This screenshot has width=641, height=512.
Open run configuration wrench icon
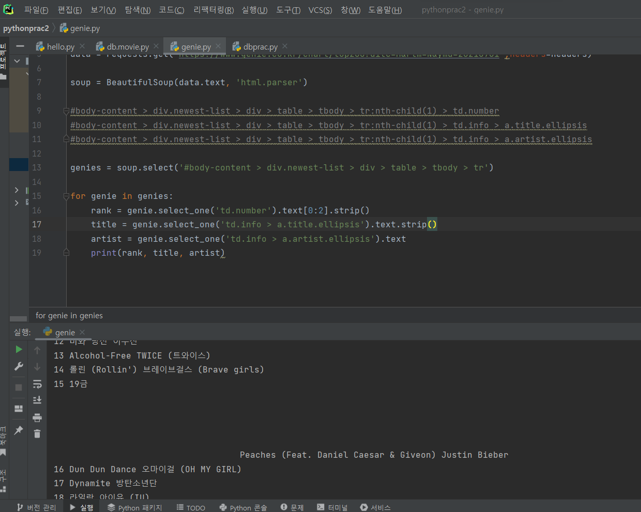pyautogui.click(x=19, y=366)
